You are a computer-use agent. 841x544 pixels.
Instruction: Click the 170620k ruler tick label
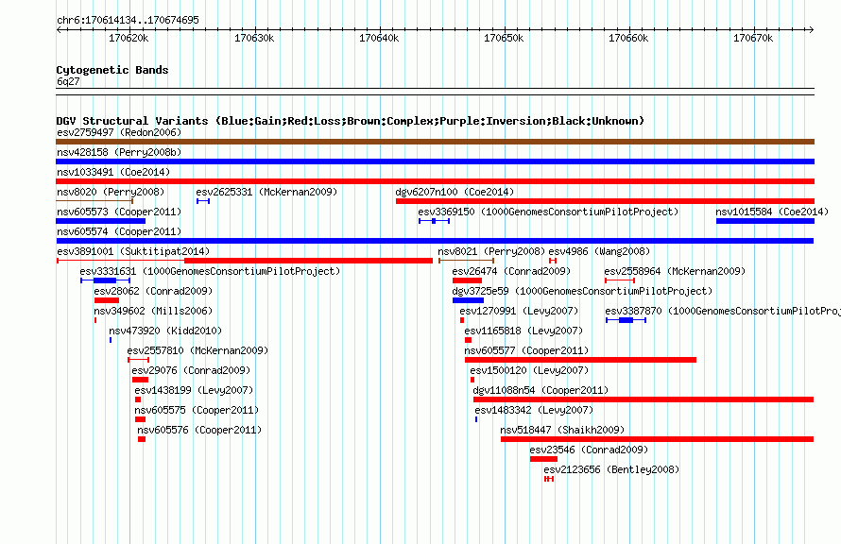[129, 38]
